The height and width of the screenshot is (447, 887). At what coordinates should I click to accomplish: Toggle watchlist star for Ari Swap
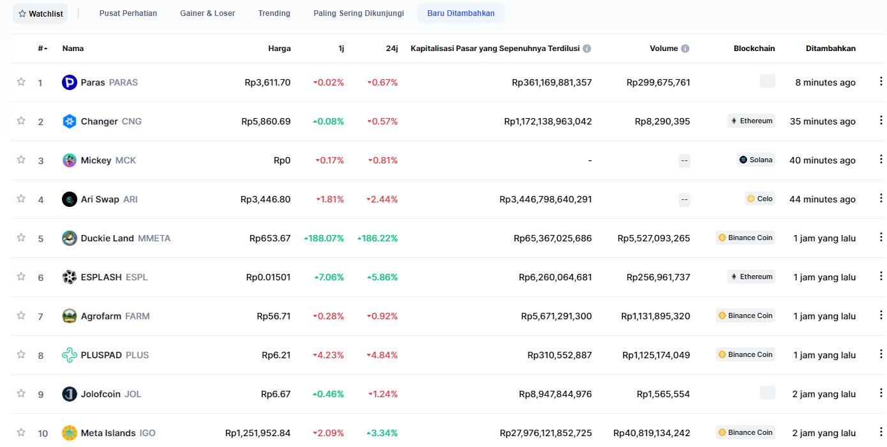pos(21,199)
